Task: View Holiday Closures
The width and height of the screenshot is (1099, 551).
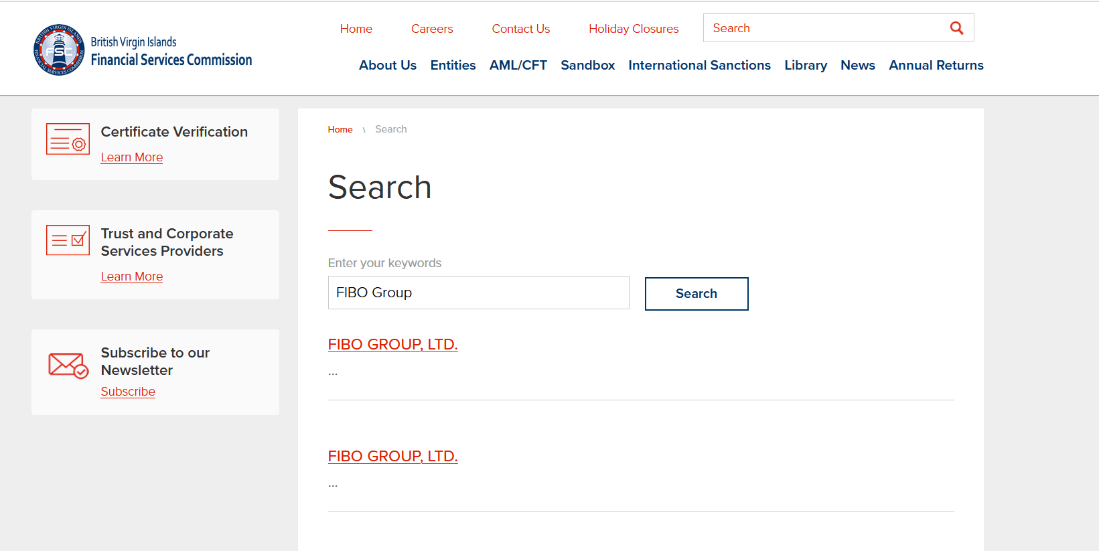Action: click(634, 29)
